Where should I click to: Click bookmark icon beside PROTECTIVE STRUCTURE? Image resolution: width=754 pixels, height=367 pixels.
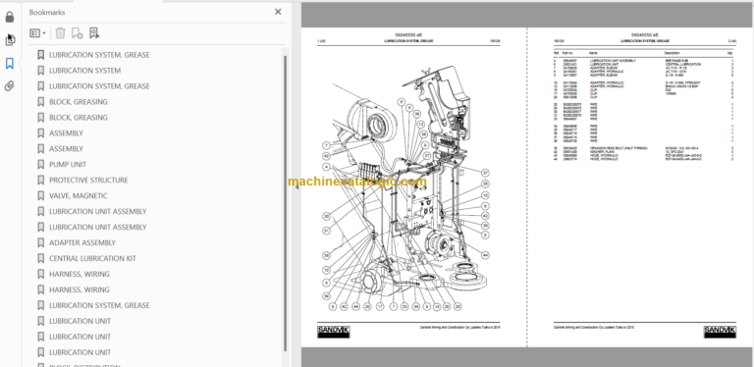(41, 181)
